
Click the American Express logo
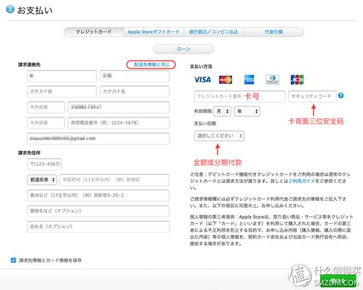(x=249, y=80)
